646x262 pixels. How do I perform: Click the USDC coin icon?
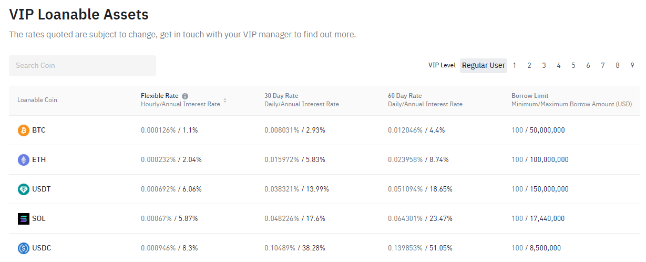24,248
